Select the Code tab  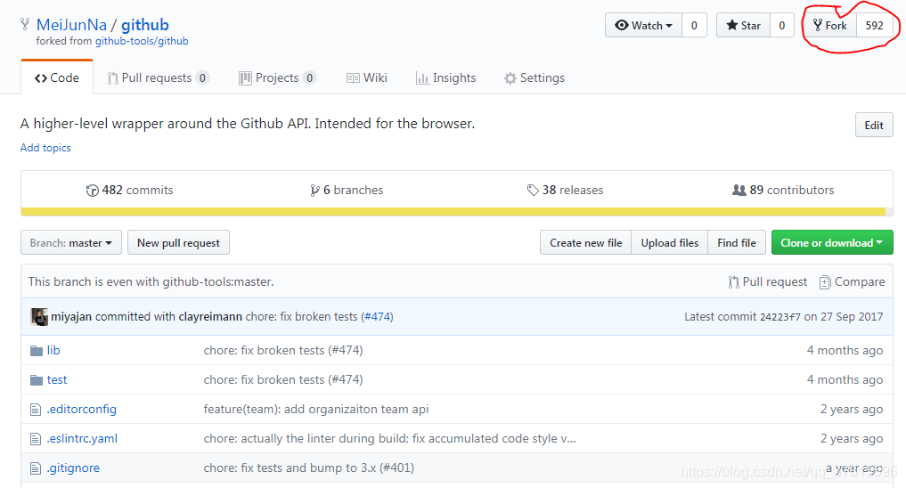click(57, 77)
